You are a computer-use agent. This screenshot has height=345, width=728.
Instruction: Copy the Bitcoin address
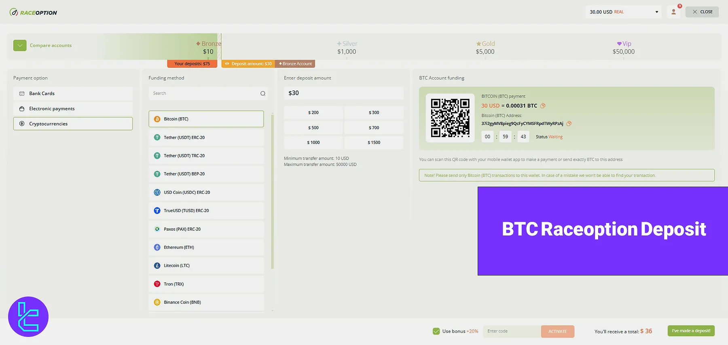click(x=569, y=124)
